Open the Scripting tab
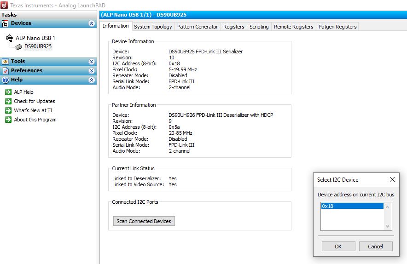Image resolution: width=407 pixels, height=264 pixels. click(x=259, y=27)
